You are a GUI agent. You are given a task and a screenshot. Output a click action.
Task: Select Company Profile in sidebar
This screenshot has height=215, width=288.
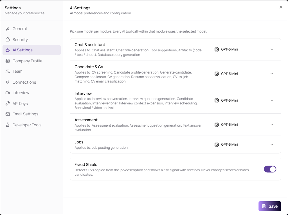31,61
